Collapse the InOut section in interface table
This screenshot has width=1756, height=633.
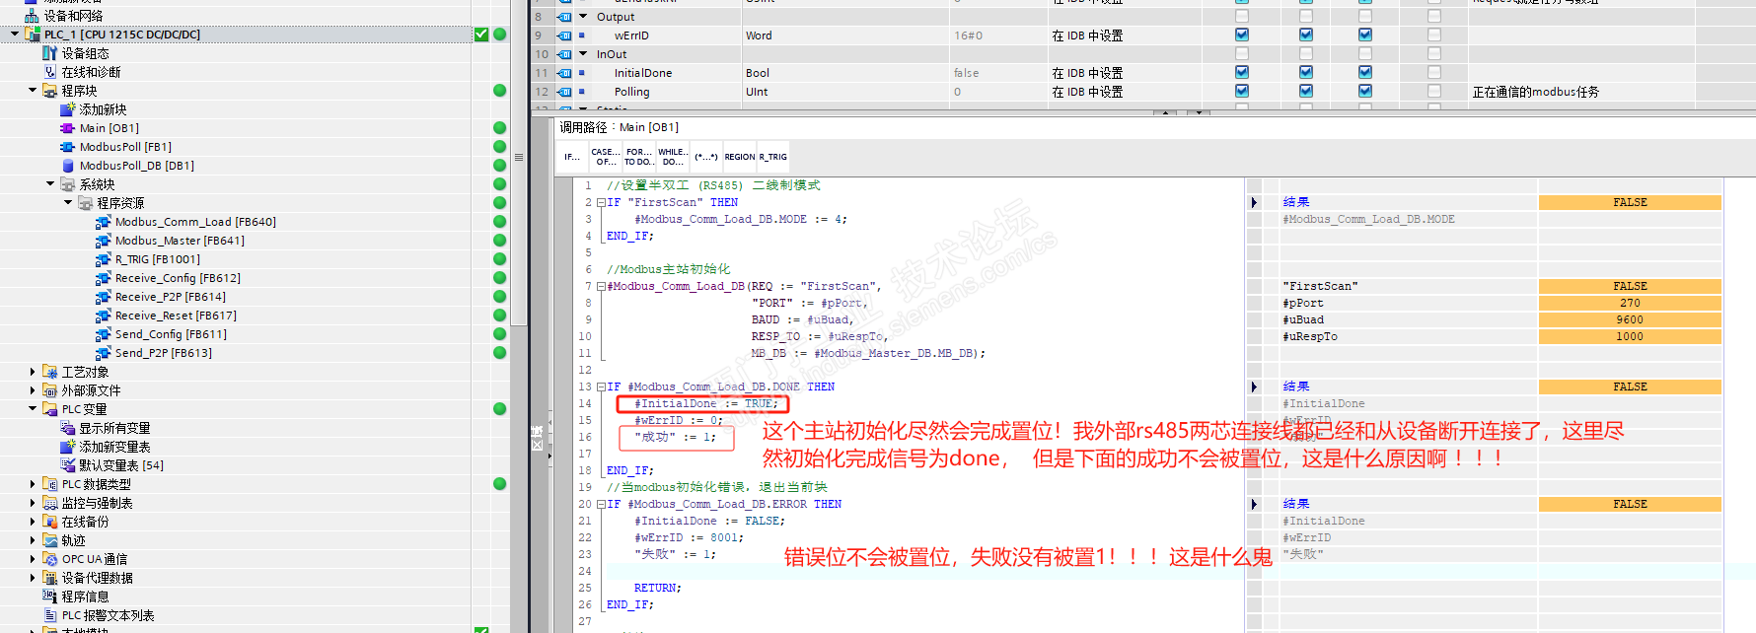pos(583,54)
